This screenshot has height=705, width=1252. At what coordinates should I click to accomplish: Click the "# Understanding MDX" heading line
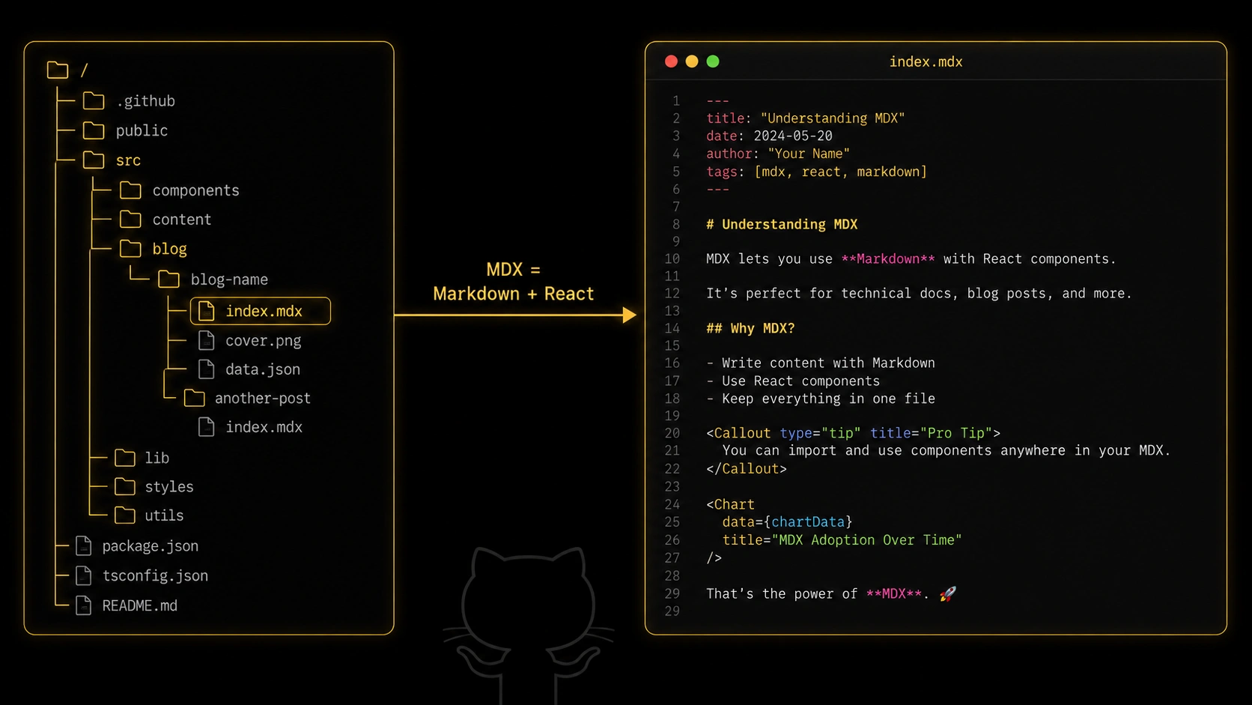782,224
